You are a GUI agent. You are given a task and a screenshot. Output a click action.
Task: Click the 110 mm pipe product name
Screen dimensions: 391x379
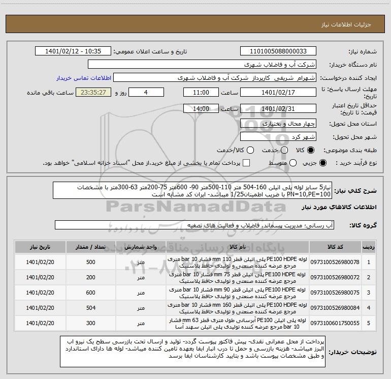click(x=238, y=262)
